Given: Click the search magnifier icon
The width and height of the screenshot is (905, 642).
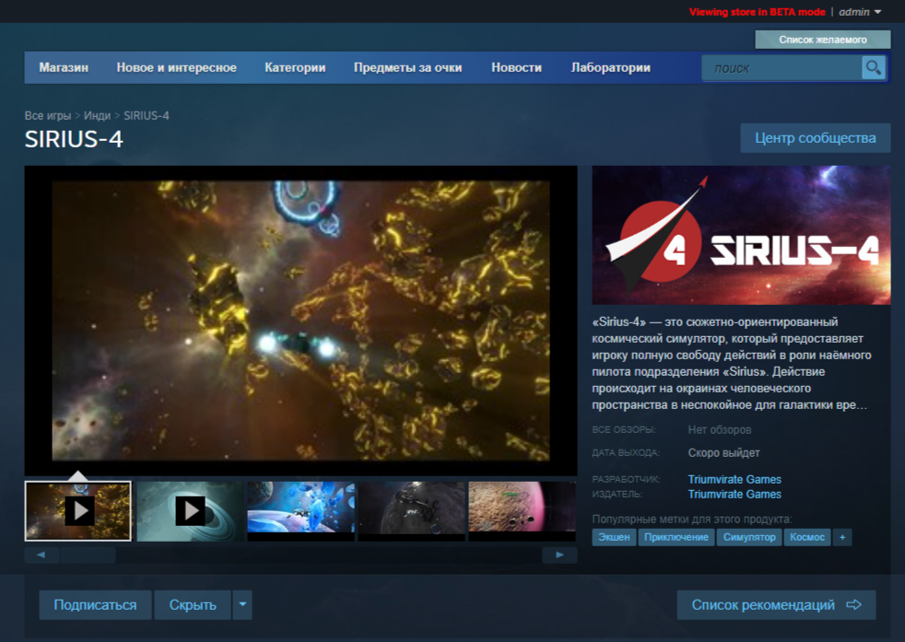Looking at the screenshot, I should (x=874, y=68).
